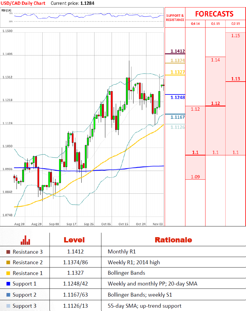Click the Resistance 3 maroon color swatch

point(8,252)
